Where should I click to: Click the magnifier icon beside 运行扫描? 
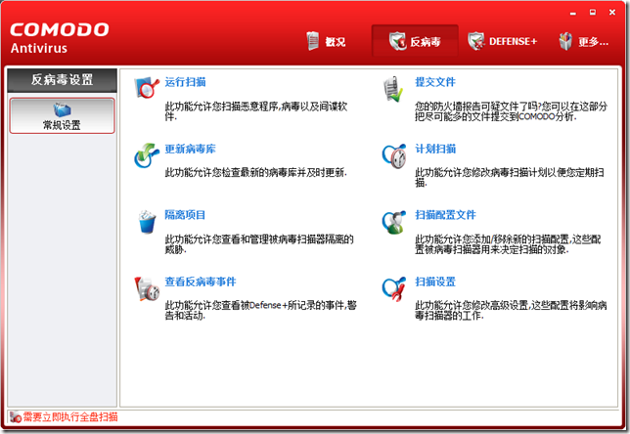(x=147, y=88)
